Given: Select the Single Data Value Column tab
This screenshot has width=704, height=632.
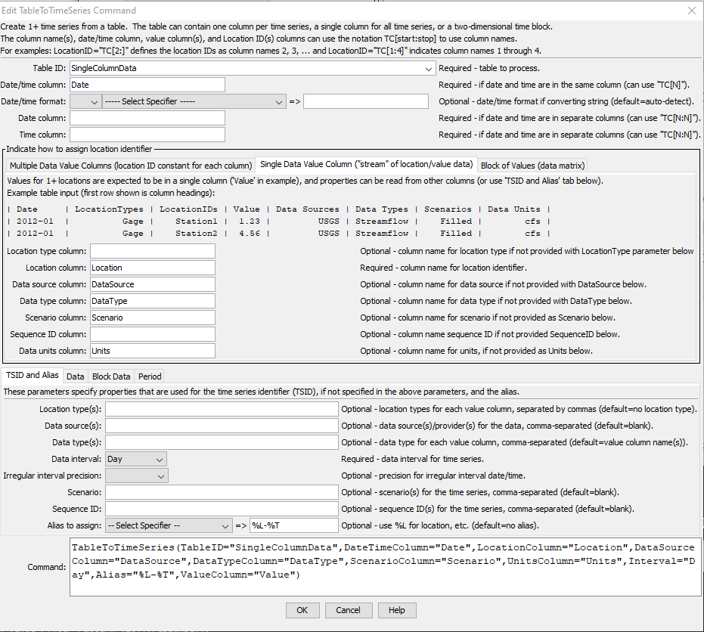Looking at the screenshot, I should [366, 164].
